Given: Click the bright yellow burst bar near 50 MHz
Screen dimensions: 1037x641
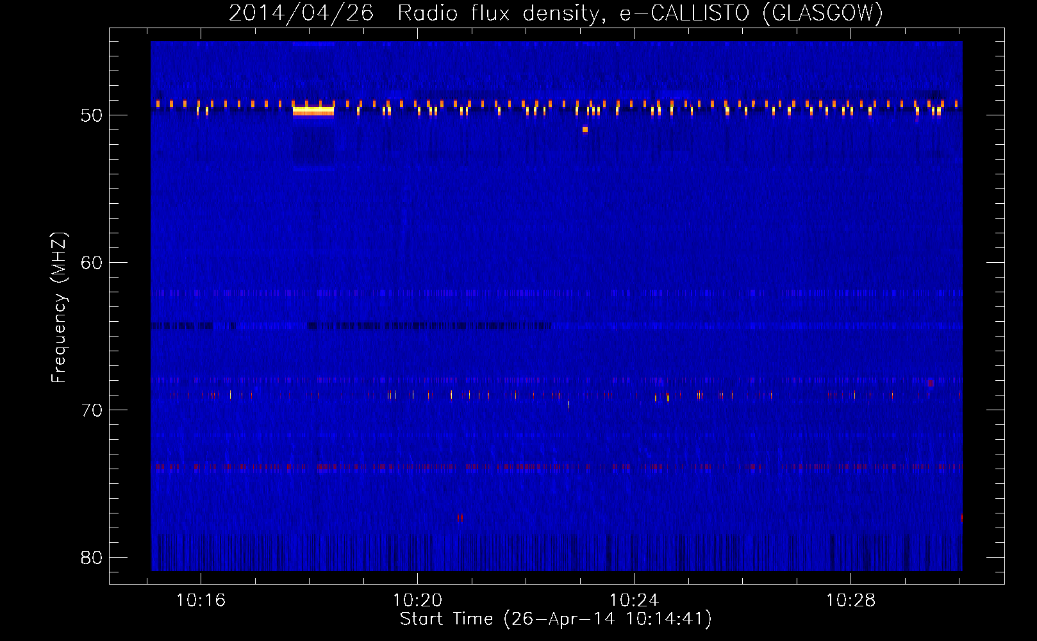Looking at the screenshot, I should pyautogui.click(x=313, y=111).
